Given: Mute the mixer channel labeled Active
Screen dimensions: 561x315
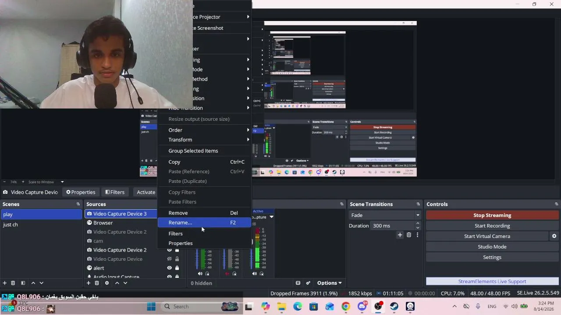Looking at the screenshot, I should pyautogui.click(x=254, y=274).
